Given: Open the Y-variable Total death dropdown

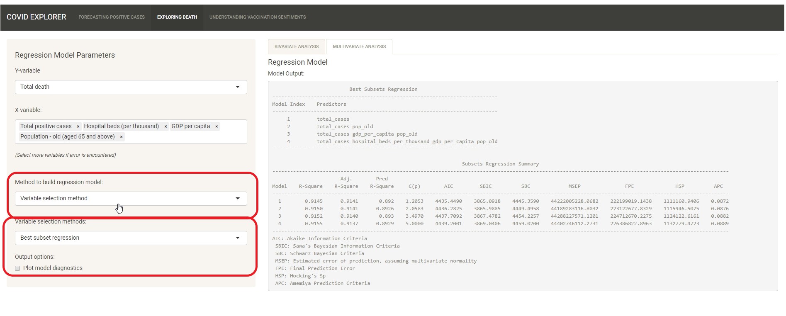Looking at the screenshot, I should [x=131, y=87].
